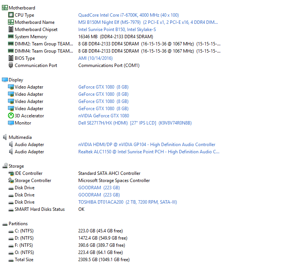Click the Communications Port (COM1) value
The width and height of the screenshot is (284, 271).
point(109,65)
